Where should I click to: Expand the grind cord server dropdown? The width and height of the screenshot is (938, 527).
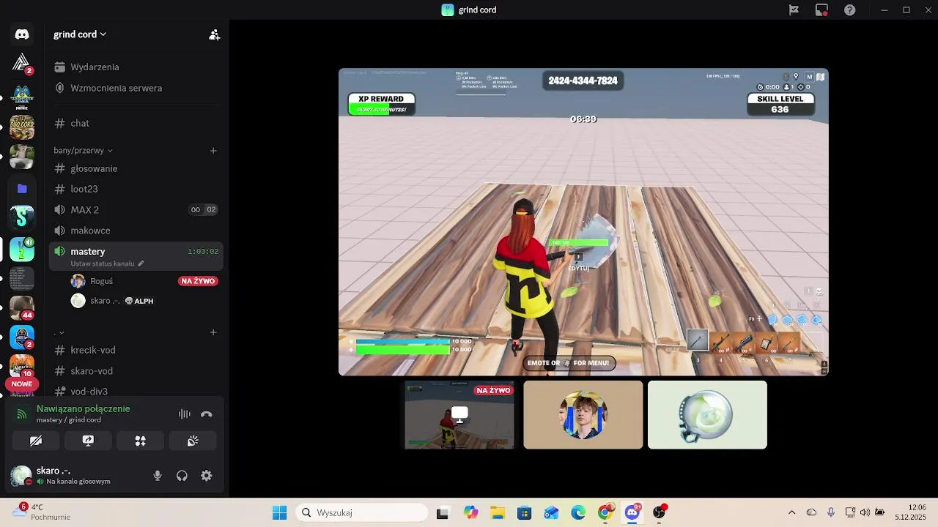coord(80,34)
